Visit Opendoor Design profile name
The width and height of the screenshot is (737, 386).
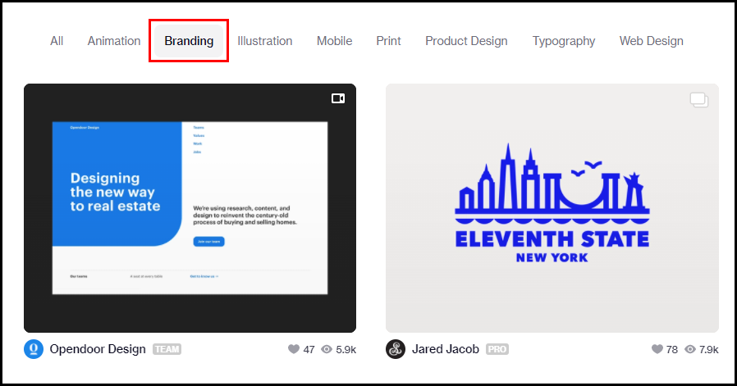(x=98, y=349)
